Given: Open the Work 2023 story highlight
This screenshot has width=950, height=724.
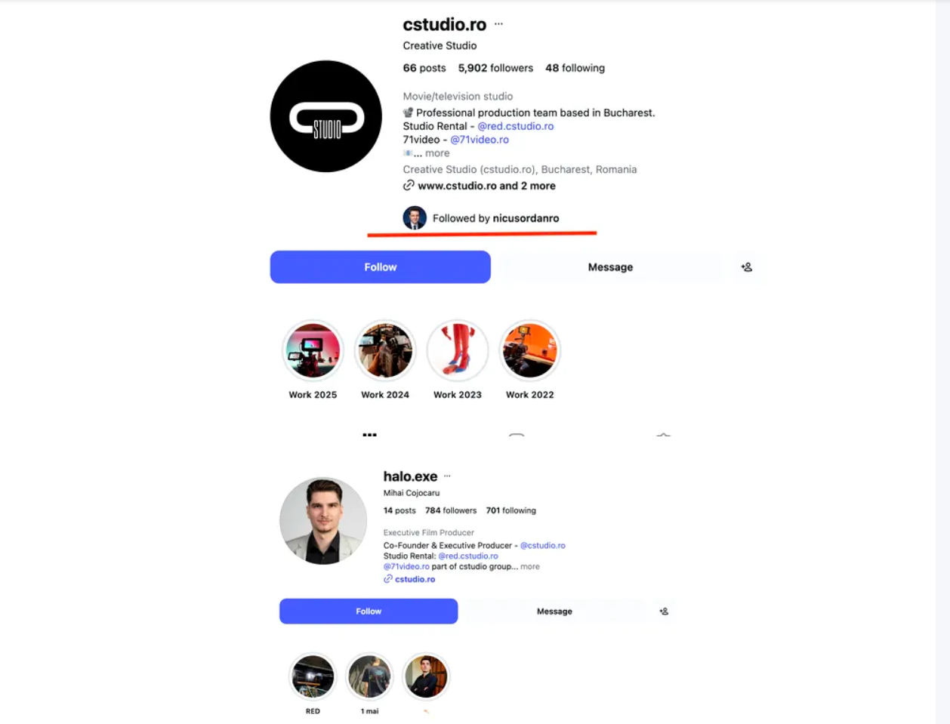Looking at the screenshot, I should [x=458, y=350].
